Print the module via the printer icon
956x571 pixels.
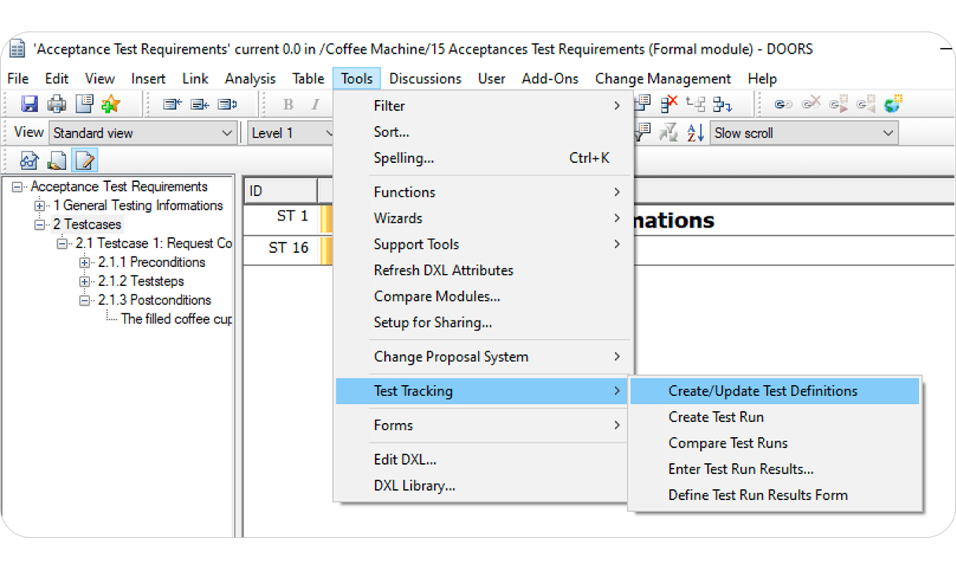(x=56, y=105)
